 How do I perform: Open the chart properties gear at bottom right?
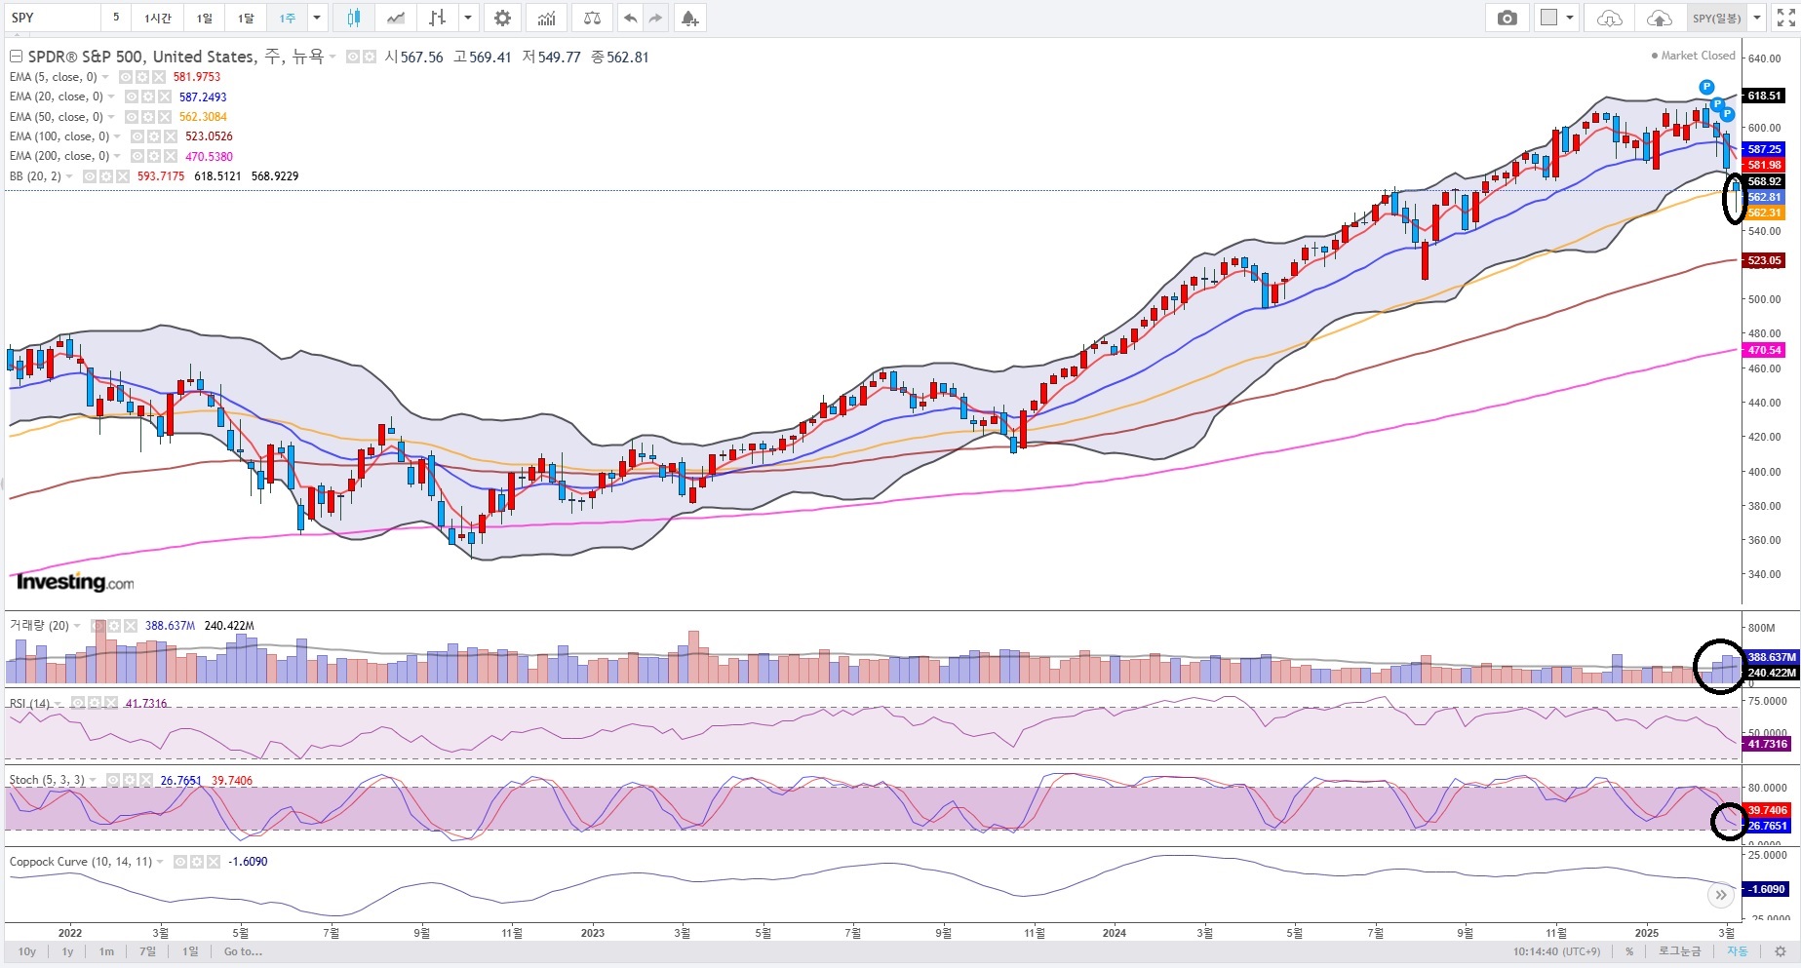[1781, 951]
